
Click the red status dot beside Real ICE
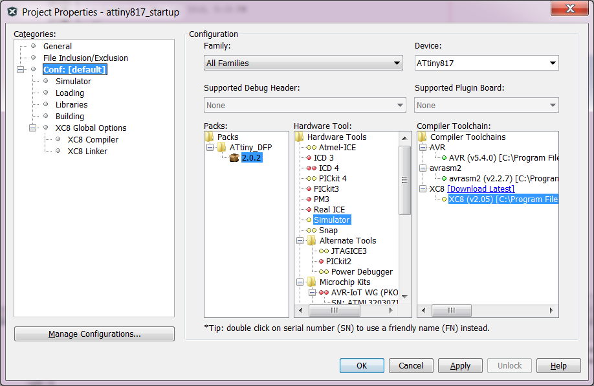coord(309,210)
